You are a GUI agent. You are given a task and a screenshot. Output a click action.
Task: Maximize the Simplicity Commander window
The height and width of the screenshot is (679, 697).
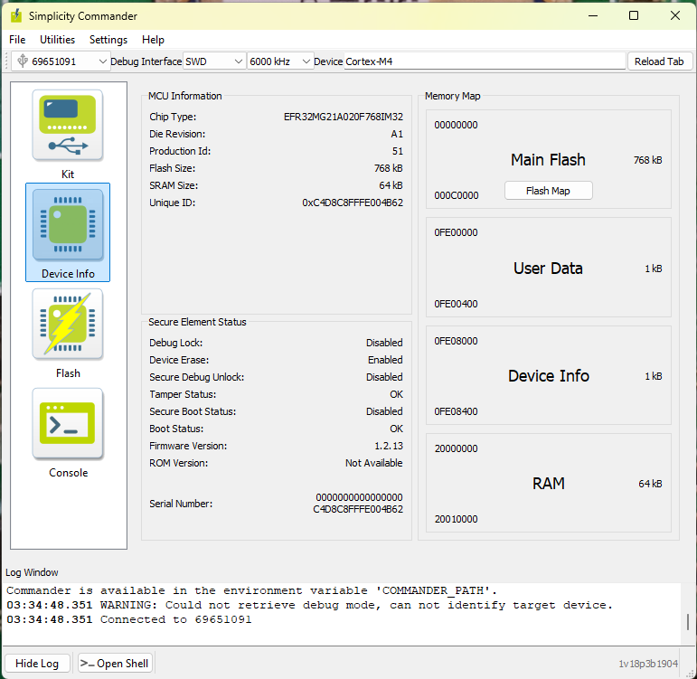point(634,15)
